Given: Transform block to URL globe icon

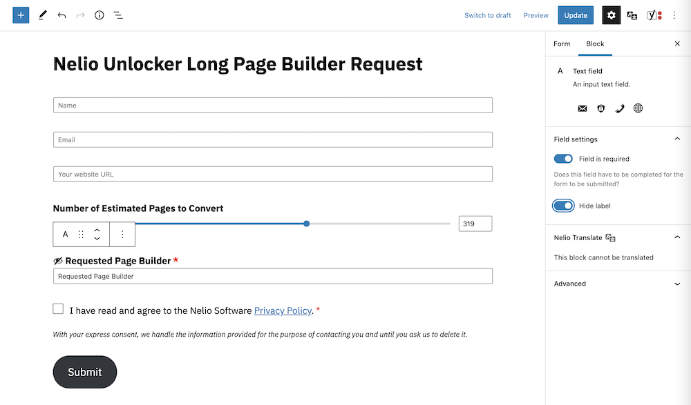Looking at the screenshot, I should pyautogui.click(x=638, y=108).
